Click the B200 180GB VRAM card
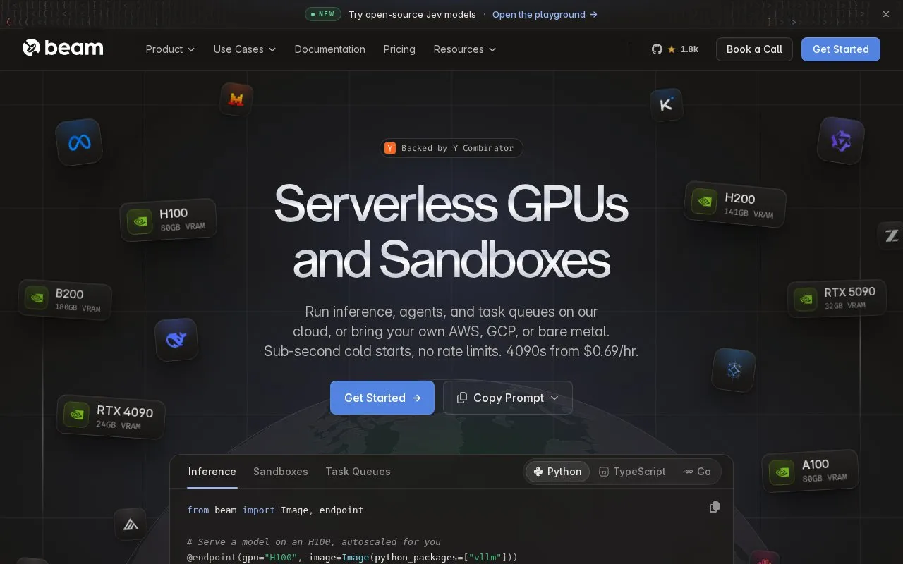 click(x=65, y=300)
